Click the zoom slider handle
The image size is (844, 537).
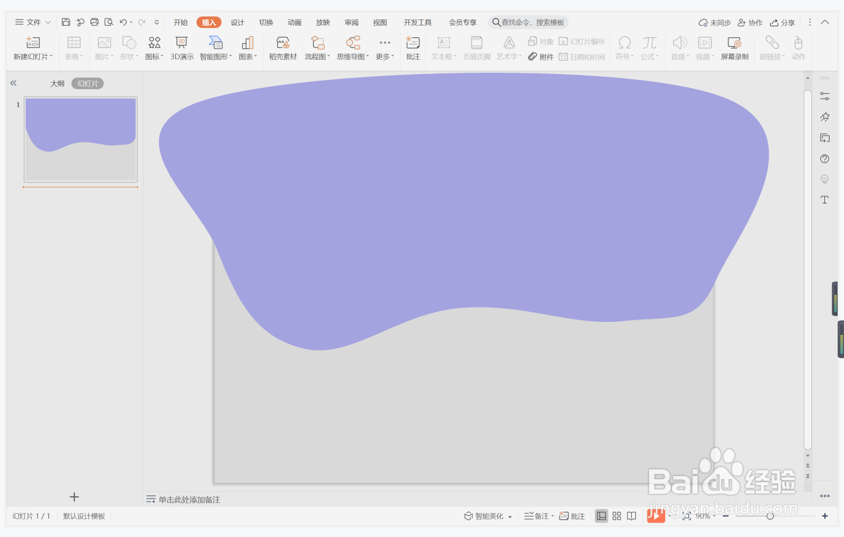click(x=770, y=516)
